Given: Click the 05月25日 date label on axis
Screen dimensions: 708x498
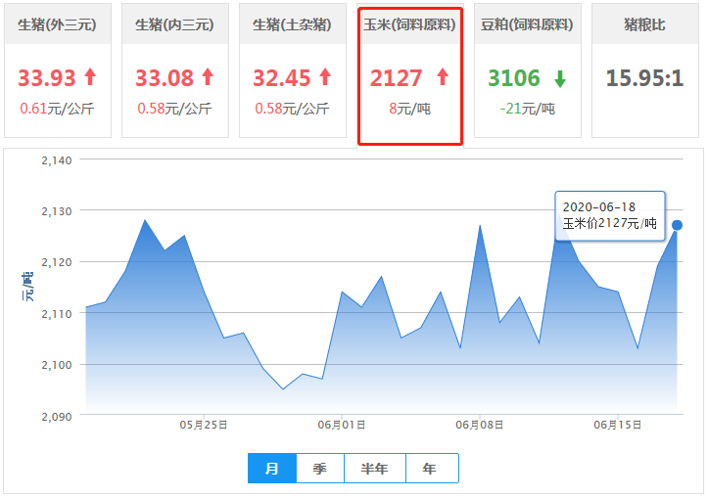Looking at the screenshot, I should 204,425.
